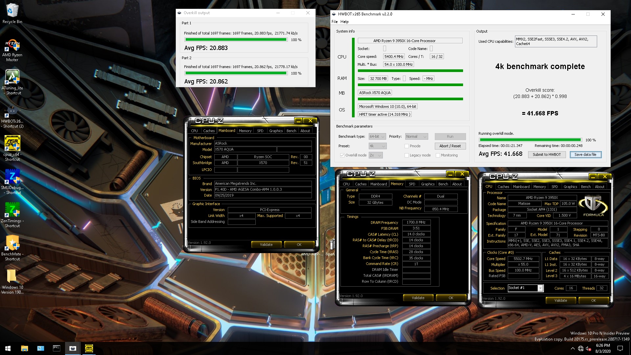Open the network tray icon

tap(581, 348)
